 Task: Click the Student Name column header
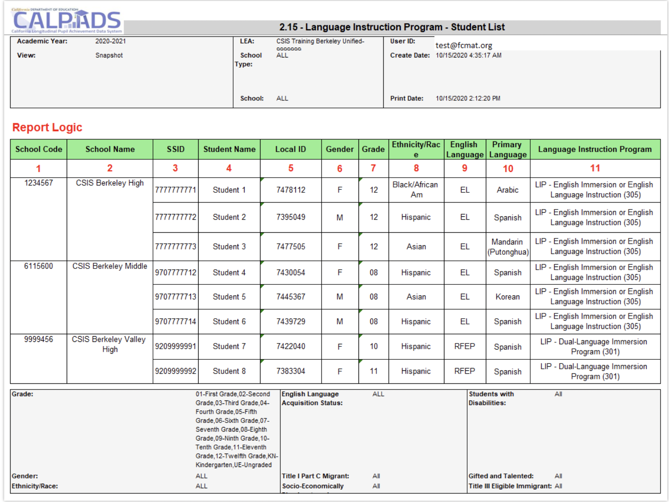(x=229, y=149)
